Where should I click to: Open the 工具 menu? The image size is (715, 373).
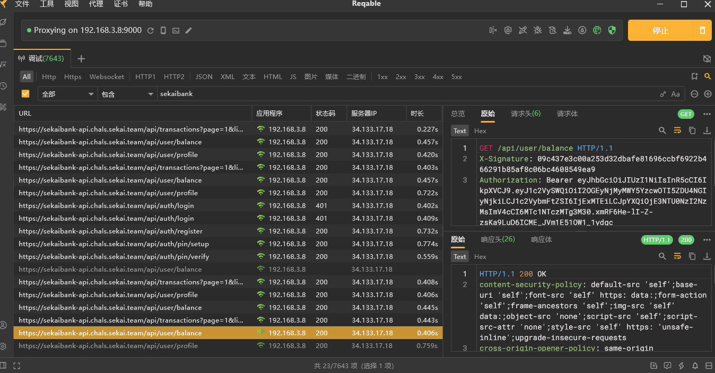(47, 4)
